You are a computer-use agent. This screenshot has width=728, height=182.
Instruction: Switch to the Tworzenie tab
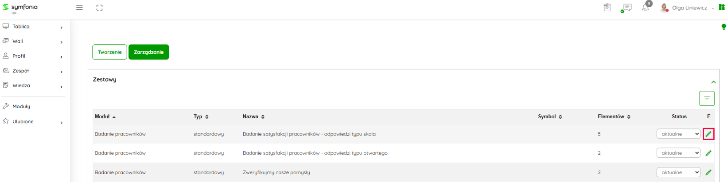click(110, 52)
